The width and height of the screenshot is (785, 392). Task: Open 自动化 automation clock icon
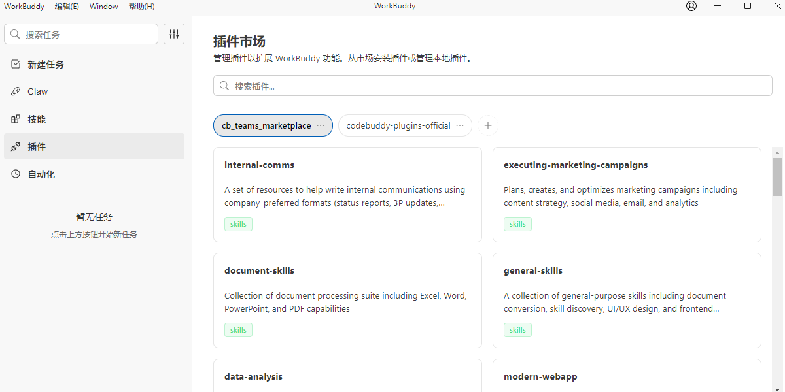(16, 174)
